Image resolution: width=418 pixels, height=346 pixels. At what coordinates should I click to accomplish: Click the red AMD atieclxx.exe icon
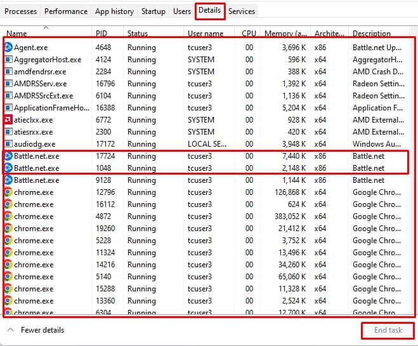click(8, 119)
